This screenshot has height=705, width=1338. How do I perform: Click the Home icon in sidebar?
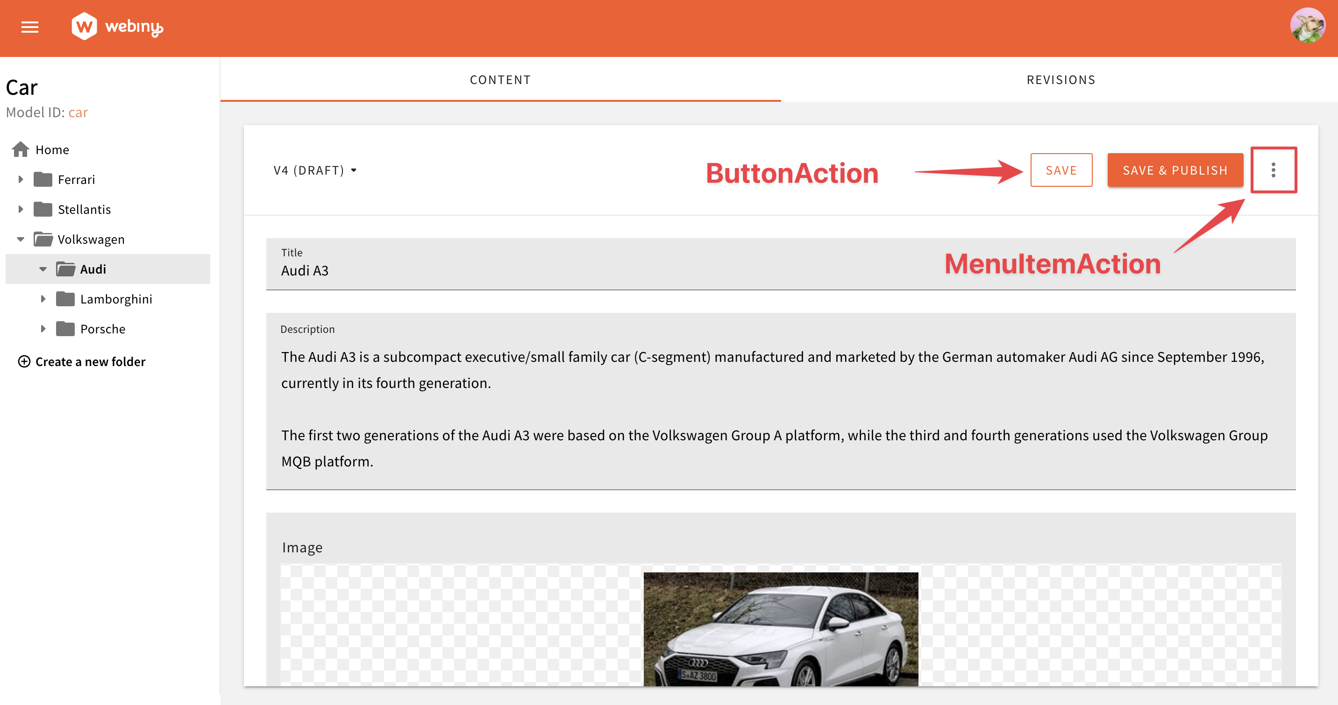pos(22,149)
